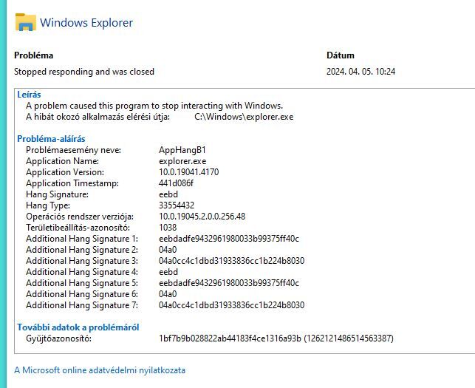Click the Hang Type value 33554432
The height and width of the screenshot is (388, 475).
tap(179, 205)
